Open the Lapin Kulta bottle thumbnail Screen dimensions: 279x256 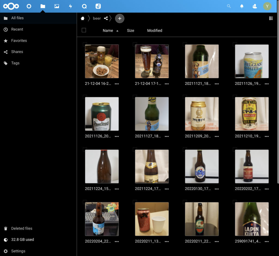[x=252, y=219]
